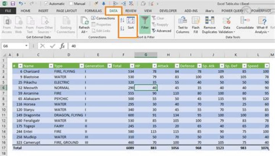Enable Automatic calculation checkbox
Image resolution: width=275 pixels, height=156 pixels.
[x=46, y=3]
